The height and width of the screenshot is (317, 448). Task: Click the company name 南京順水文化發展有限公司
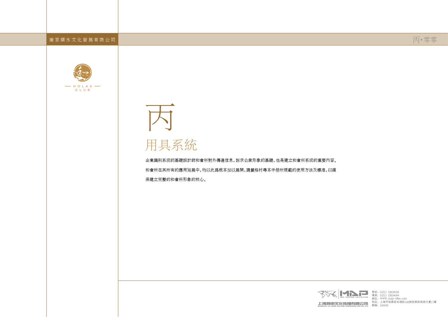(82, 40)
